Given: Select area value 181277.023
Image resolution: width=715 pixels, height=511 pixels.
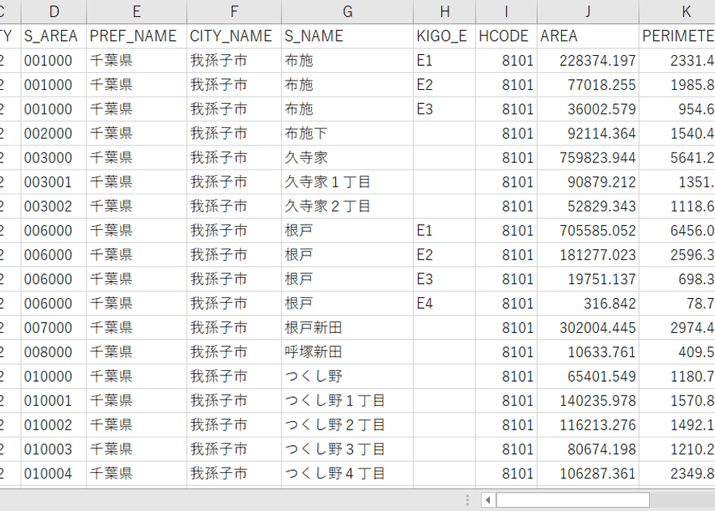Looking at the screenshot, I should click(x=588, y=255).
